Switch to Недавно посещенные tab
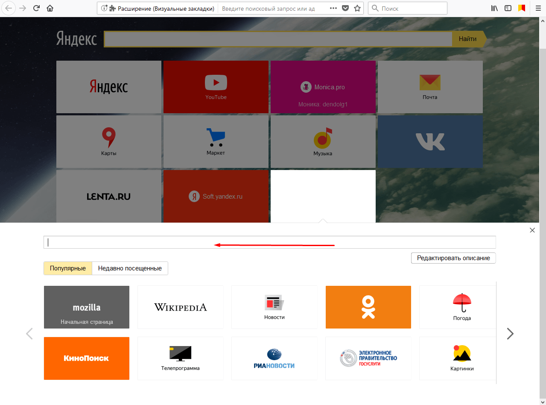The height and width of the screenshot is (405, 546). tap(130, 268)
